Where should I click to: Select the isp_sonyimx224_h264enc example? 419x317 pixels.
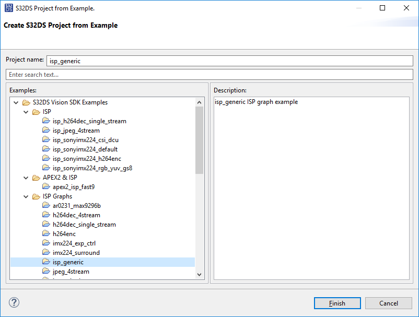87,159
